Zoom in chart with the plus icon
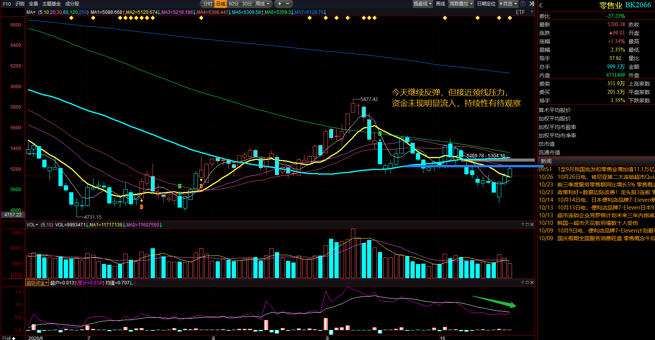Image resolution: width=655 pixels, height=340 pixels. [279, 3]
